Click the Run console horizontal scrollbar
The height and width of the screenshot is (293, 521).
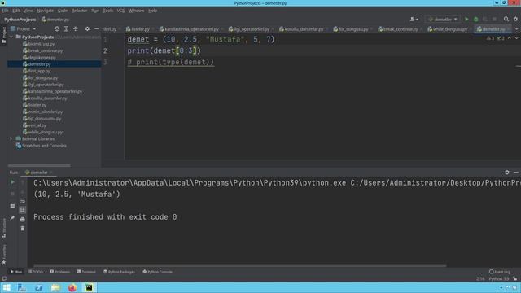tap(240, 266)
